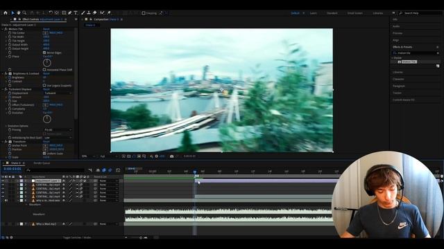Image resolution: width=444 pixels, height=249 pixels.
Task: Select the Effect Controls panel tab
Action: click(x=42, y=19)
